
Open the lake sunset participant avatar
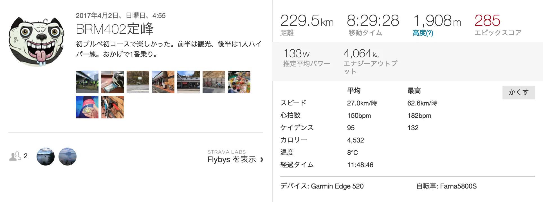[x=46, y=157]
